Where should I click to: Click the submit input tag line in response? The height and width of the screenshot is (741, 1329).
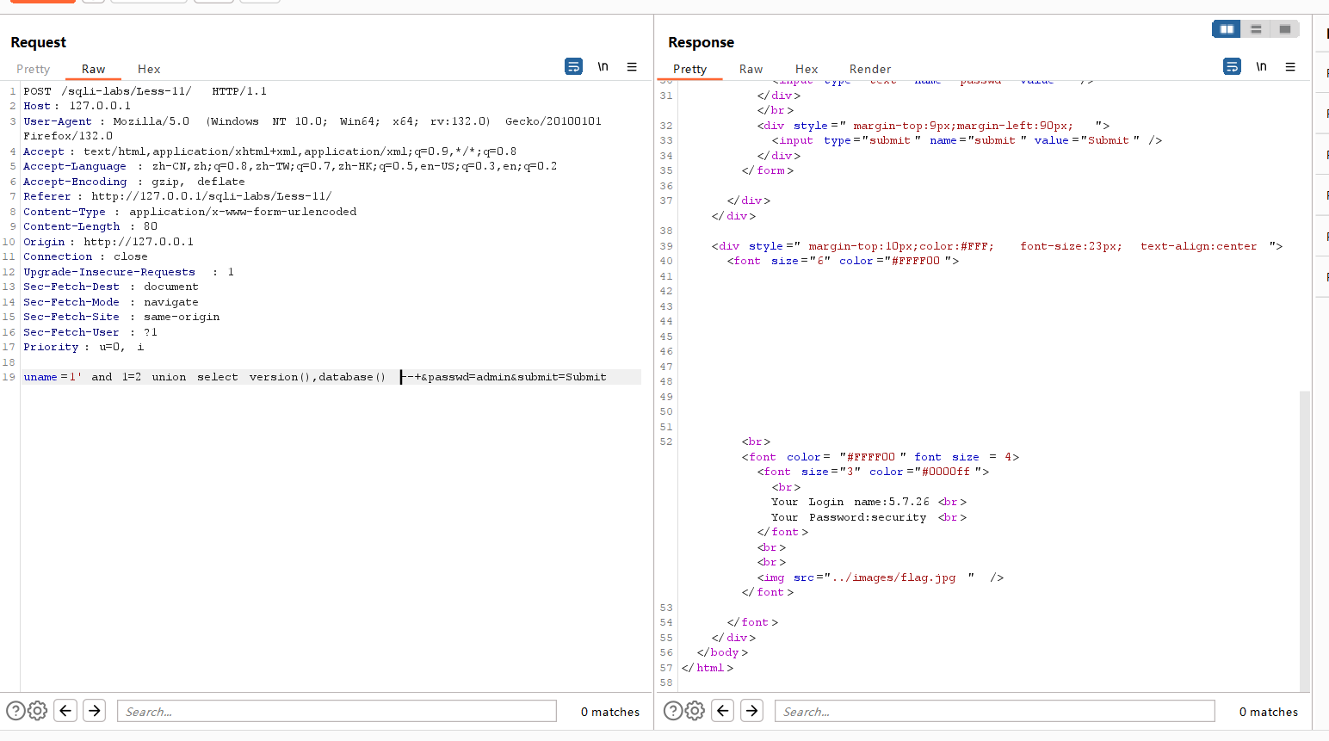[967, 140]
